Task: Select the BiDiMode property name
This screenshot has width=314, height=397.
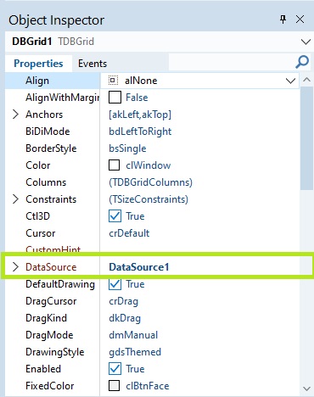Action: tap(48, 131)
